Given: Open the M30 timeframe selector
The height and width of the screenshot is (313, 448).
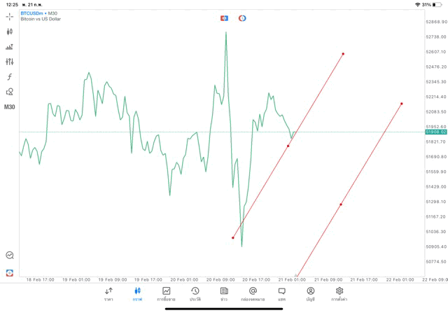Looking at the screenshot, I should coord(10,107).
